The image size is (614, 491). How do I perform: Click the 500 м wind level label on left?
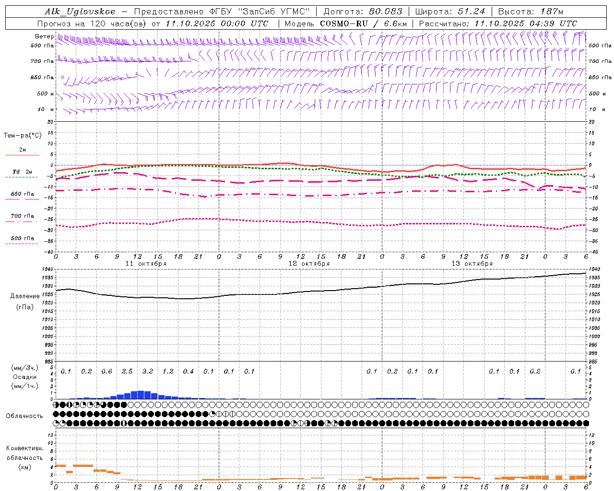46,94
